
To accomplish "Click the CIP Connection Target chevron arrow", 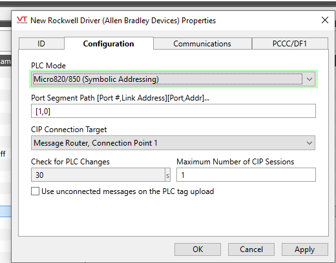I will click(310, 143).
